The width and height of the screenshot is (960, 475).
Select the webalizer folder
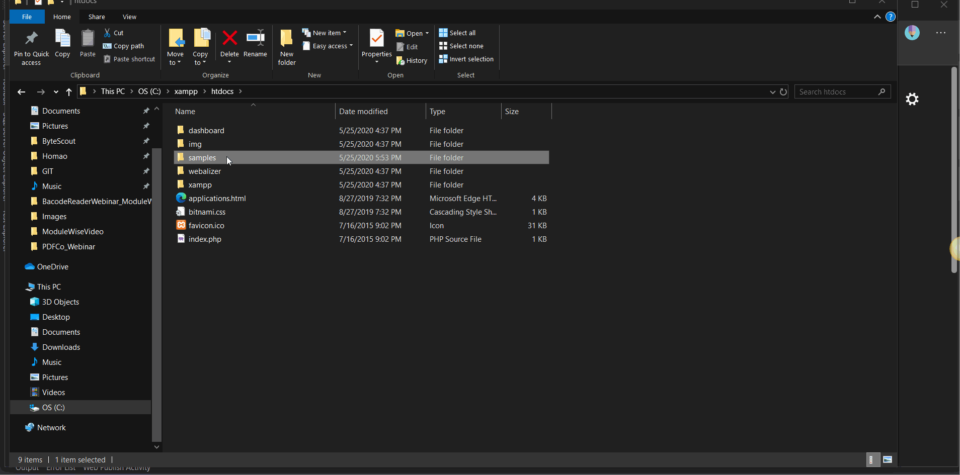[x=205, y=171]
